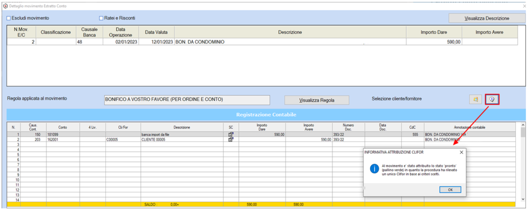Viewport: 528px width, 210px height.
Task: Click the causale cell 203
Action: [x=33, y=139]
